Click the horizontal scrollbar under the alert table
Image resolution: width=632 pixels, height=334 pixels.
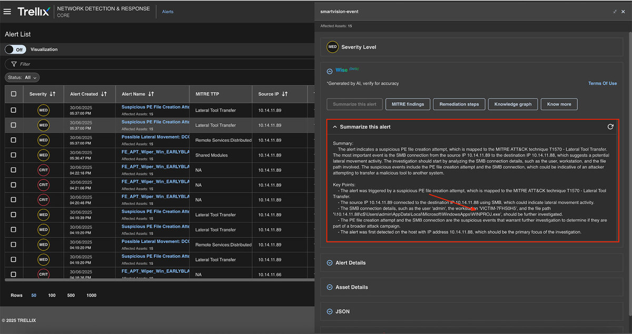pyautogui.click(x=160, y=280)
